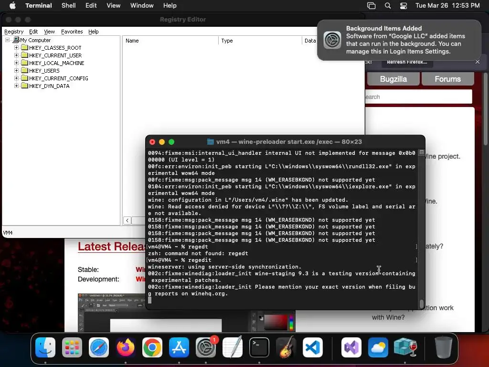Open the Terminal app menu
This screenshot has height=367, width=489.
pyautogui.click(x=39, y=6)
